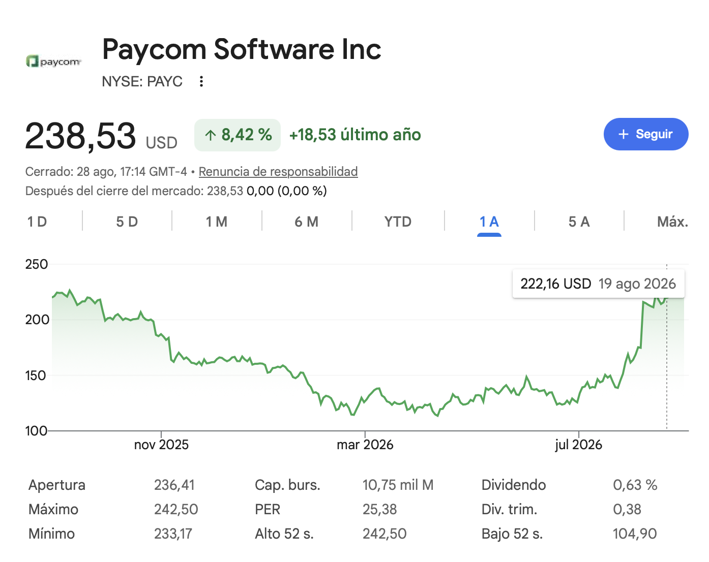The height and width of the screenshot is (562, 709).
Task: Open the three-dot options menu
Action: click(201, 81)
